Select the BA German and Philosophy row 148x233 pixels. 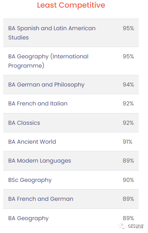(x=71, y=85)
